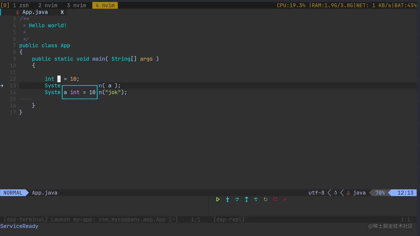Click the RAM:1.9G/3.8G status text
Viewport: 420px width, 236px height.
tap(332, 5)
